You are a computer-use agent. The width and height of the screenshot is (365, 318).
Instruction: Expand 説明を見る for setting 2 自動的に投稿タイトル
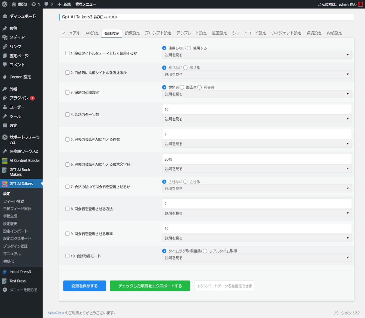(257, 74)
